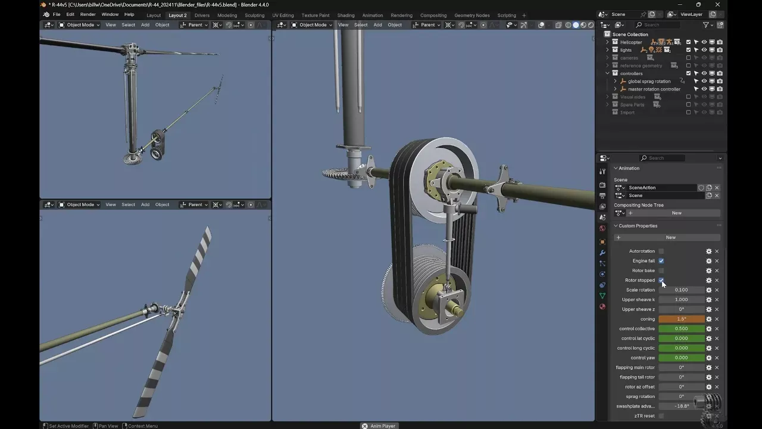The height and width of the screenshot is (429, 762).
Task: Enable the Autorotation checkbox
Action: 661,251
